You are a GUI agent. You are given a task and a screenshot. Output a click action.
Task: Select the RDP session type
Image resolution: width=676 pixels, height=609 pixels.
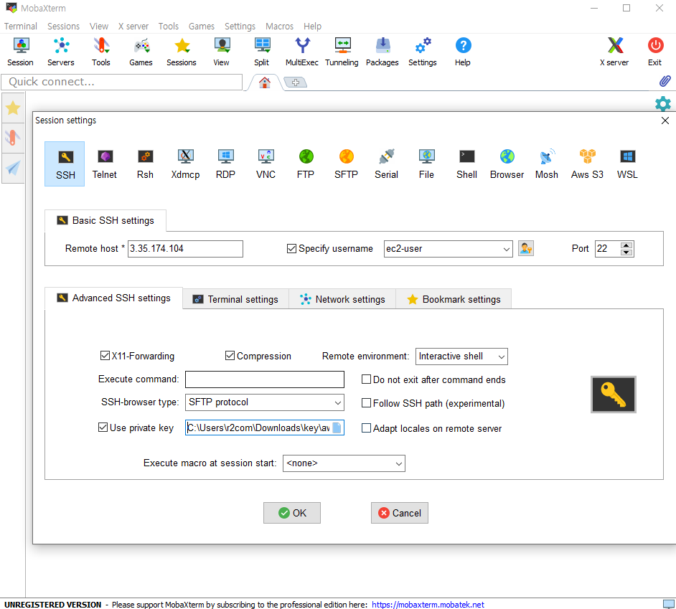225,164
